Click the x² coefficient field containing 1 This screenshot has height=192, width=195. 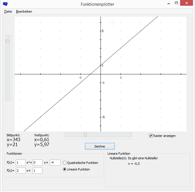(21, 163)
